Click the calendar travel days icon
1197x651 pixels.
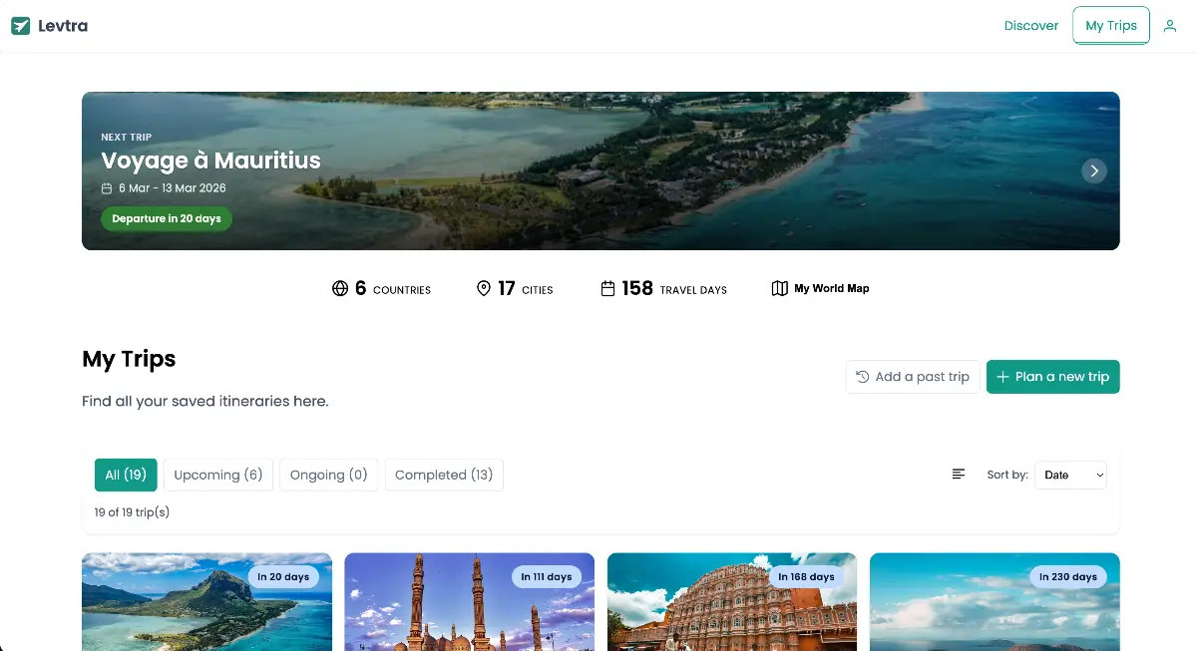tap(607, 289)
